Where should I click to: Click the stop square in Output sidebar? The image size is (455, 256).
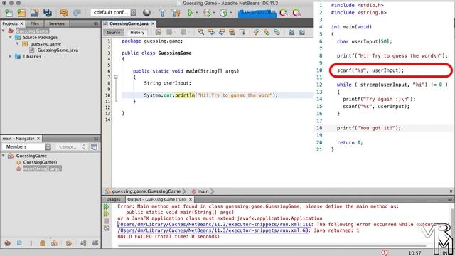click(x=107, y=221)
